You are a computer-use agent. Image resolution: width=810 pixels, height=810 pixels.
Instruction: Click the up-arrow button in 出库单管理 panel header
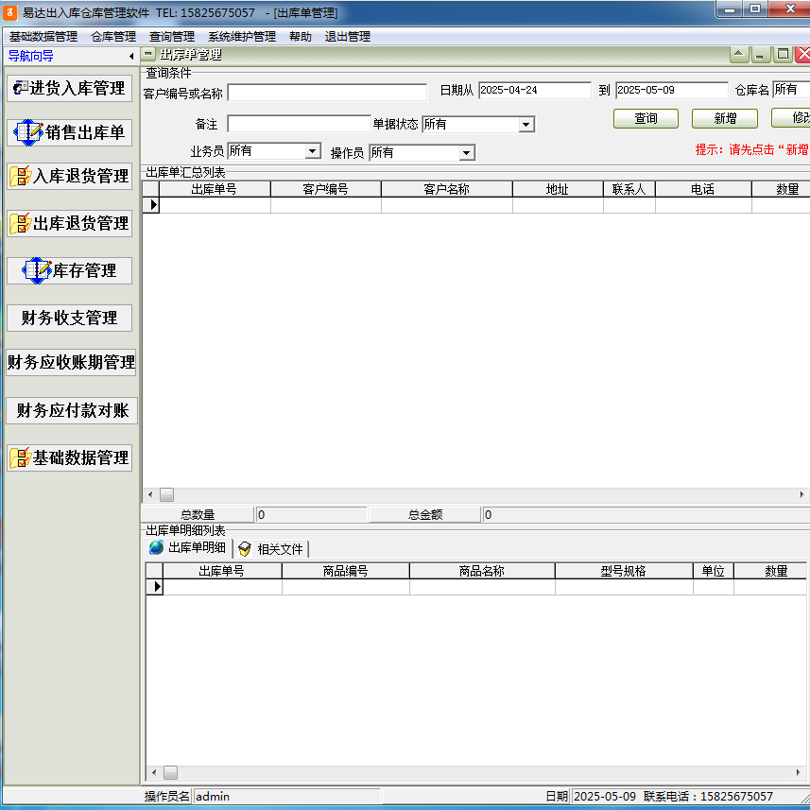pyautogui.click(x=739, y=54)
